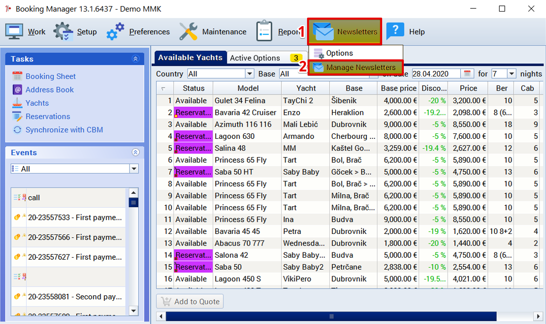Open Help via the question mark icon
Image resolution: width=546 pixels, height=324 pixels.
[395, 31]
